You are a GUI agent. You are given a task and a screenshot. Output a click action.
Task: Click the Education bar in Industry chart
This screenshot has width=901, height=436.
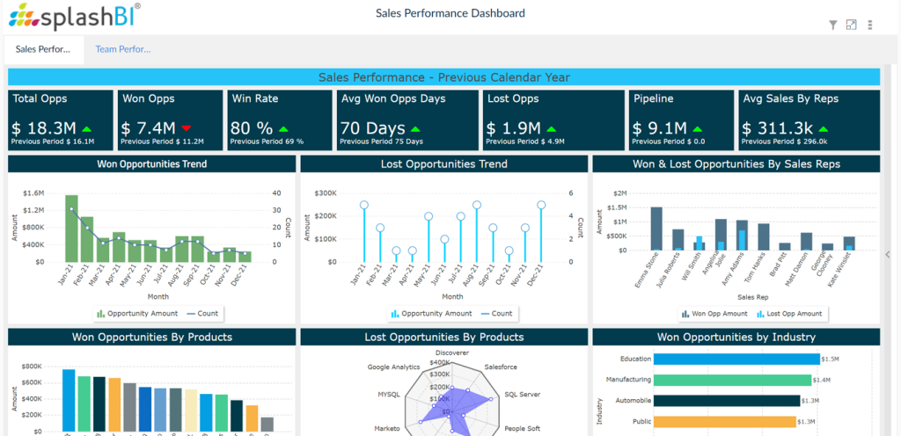point(736,359)
